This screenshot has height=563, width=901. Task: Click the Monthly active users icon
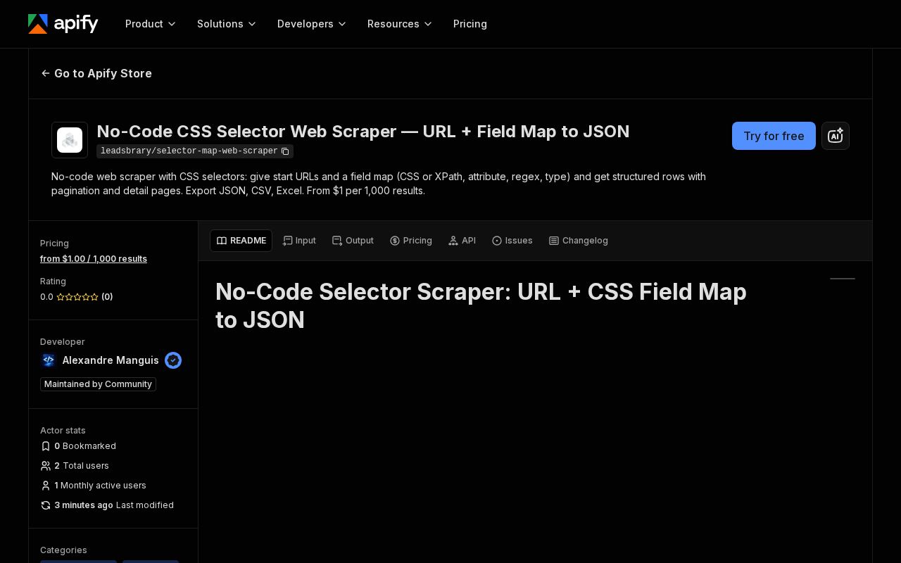click(x=46, y=486)
